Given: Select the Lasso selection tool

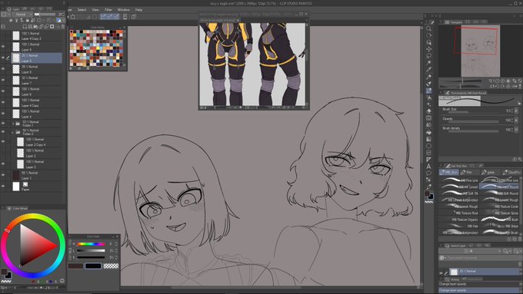Looking at the screenshot, I should point(428,56).
